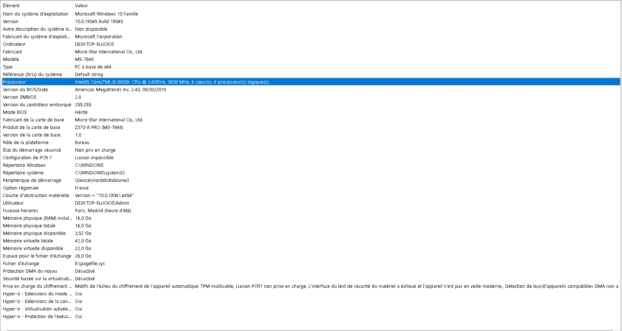Select the Mémoire virtuelle totale row
This screenshot has width=622, height=331.
coord(311,241)
